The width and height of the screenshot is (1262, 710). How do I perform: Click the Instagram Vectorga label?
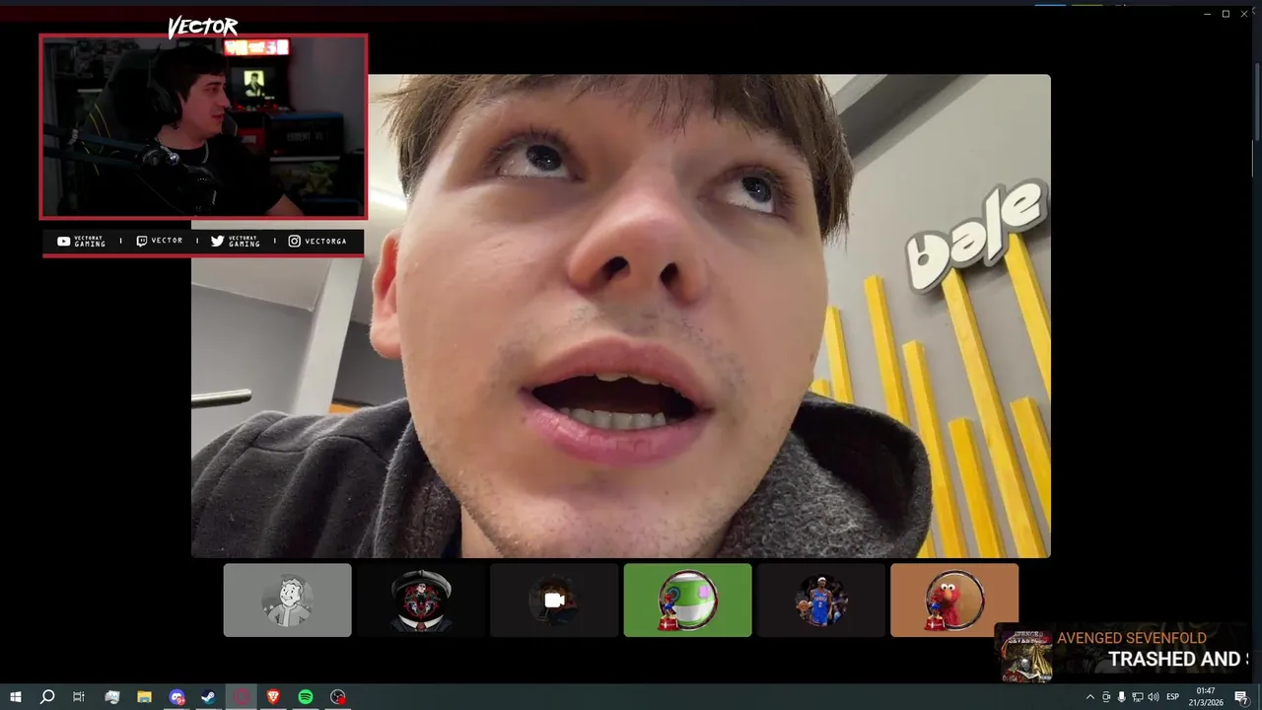pos(317,241)
